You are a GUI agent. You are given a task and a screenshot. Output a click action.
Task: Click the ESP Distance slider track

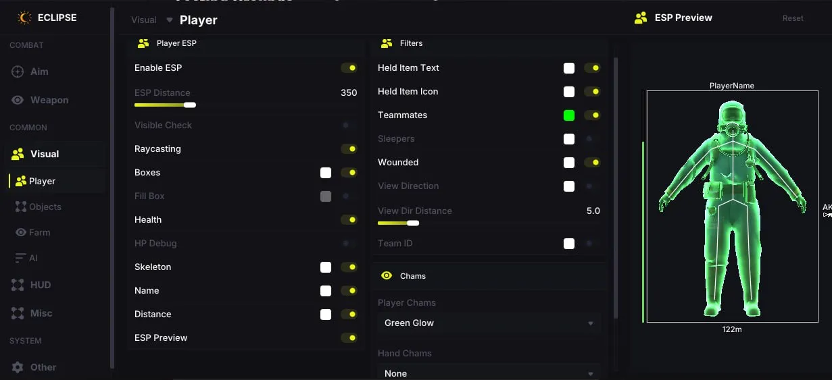tap(165, 105)
